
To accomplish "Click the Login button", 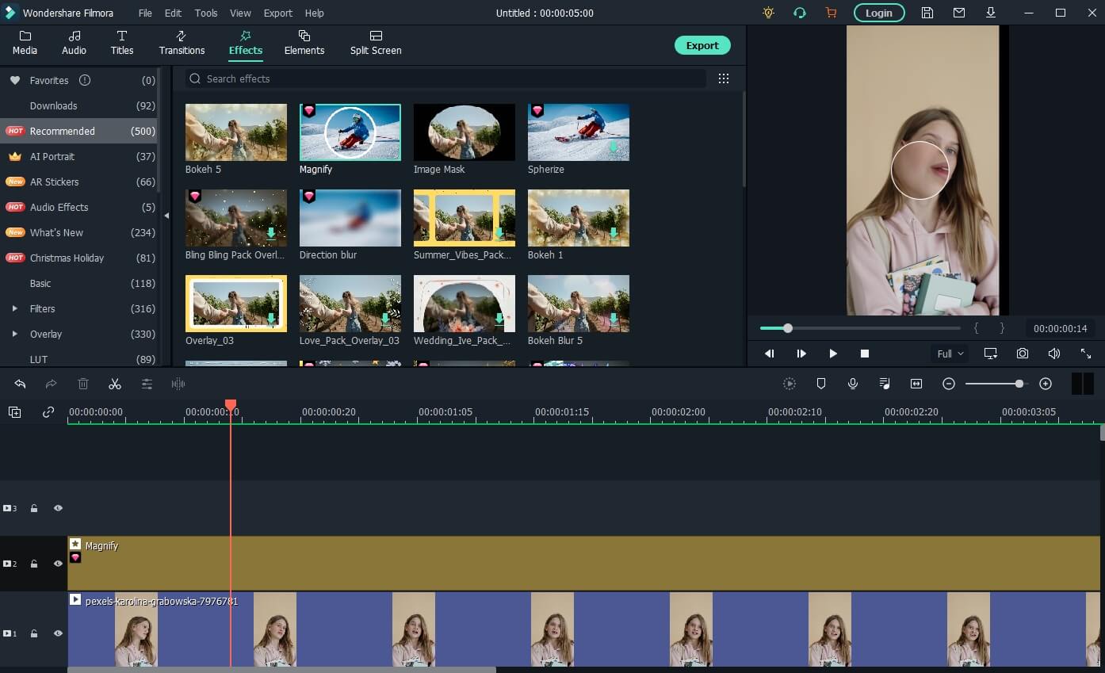I will point(878,13).
